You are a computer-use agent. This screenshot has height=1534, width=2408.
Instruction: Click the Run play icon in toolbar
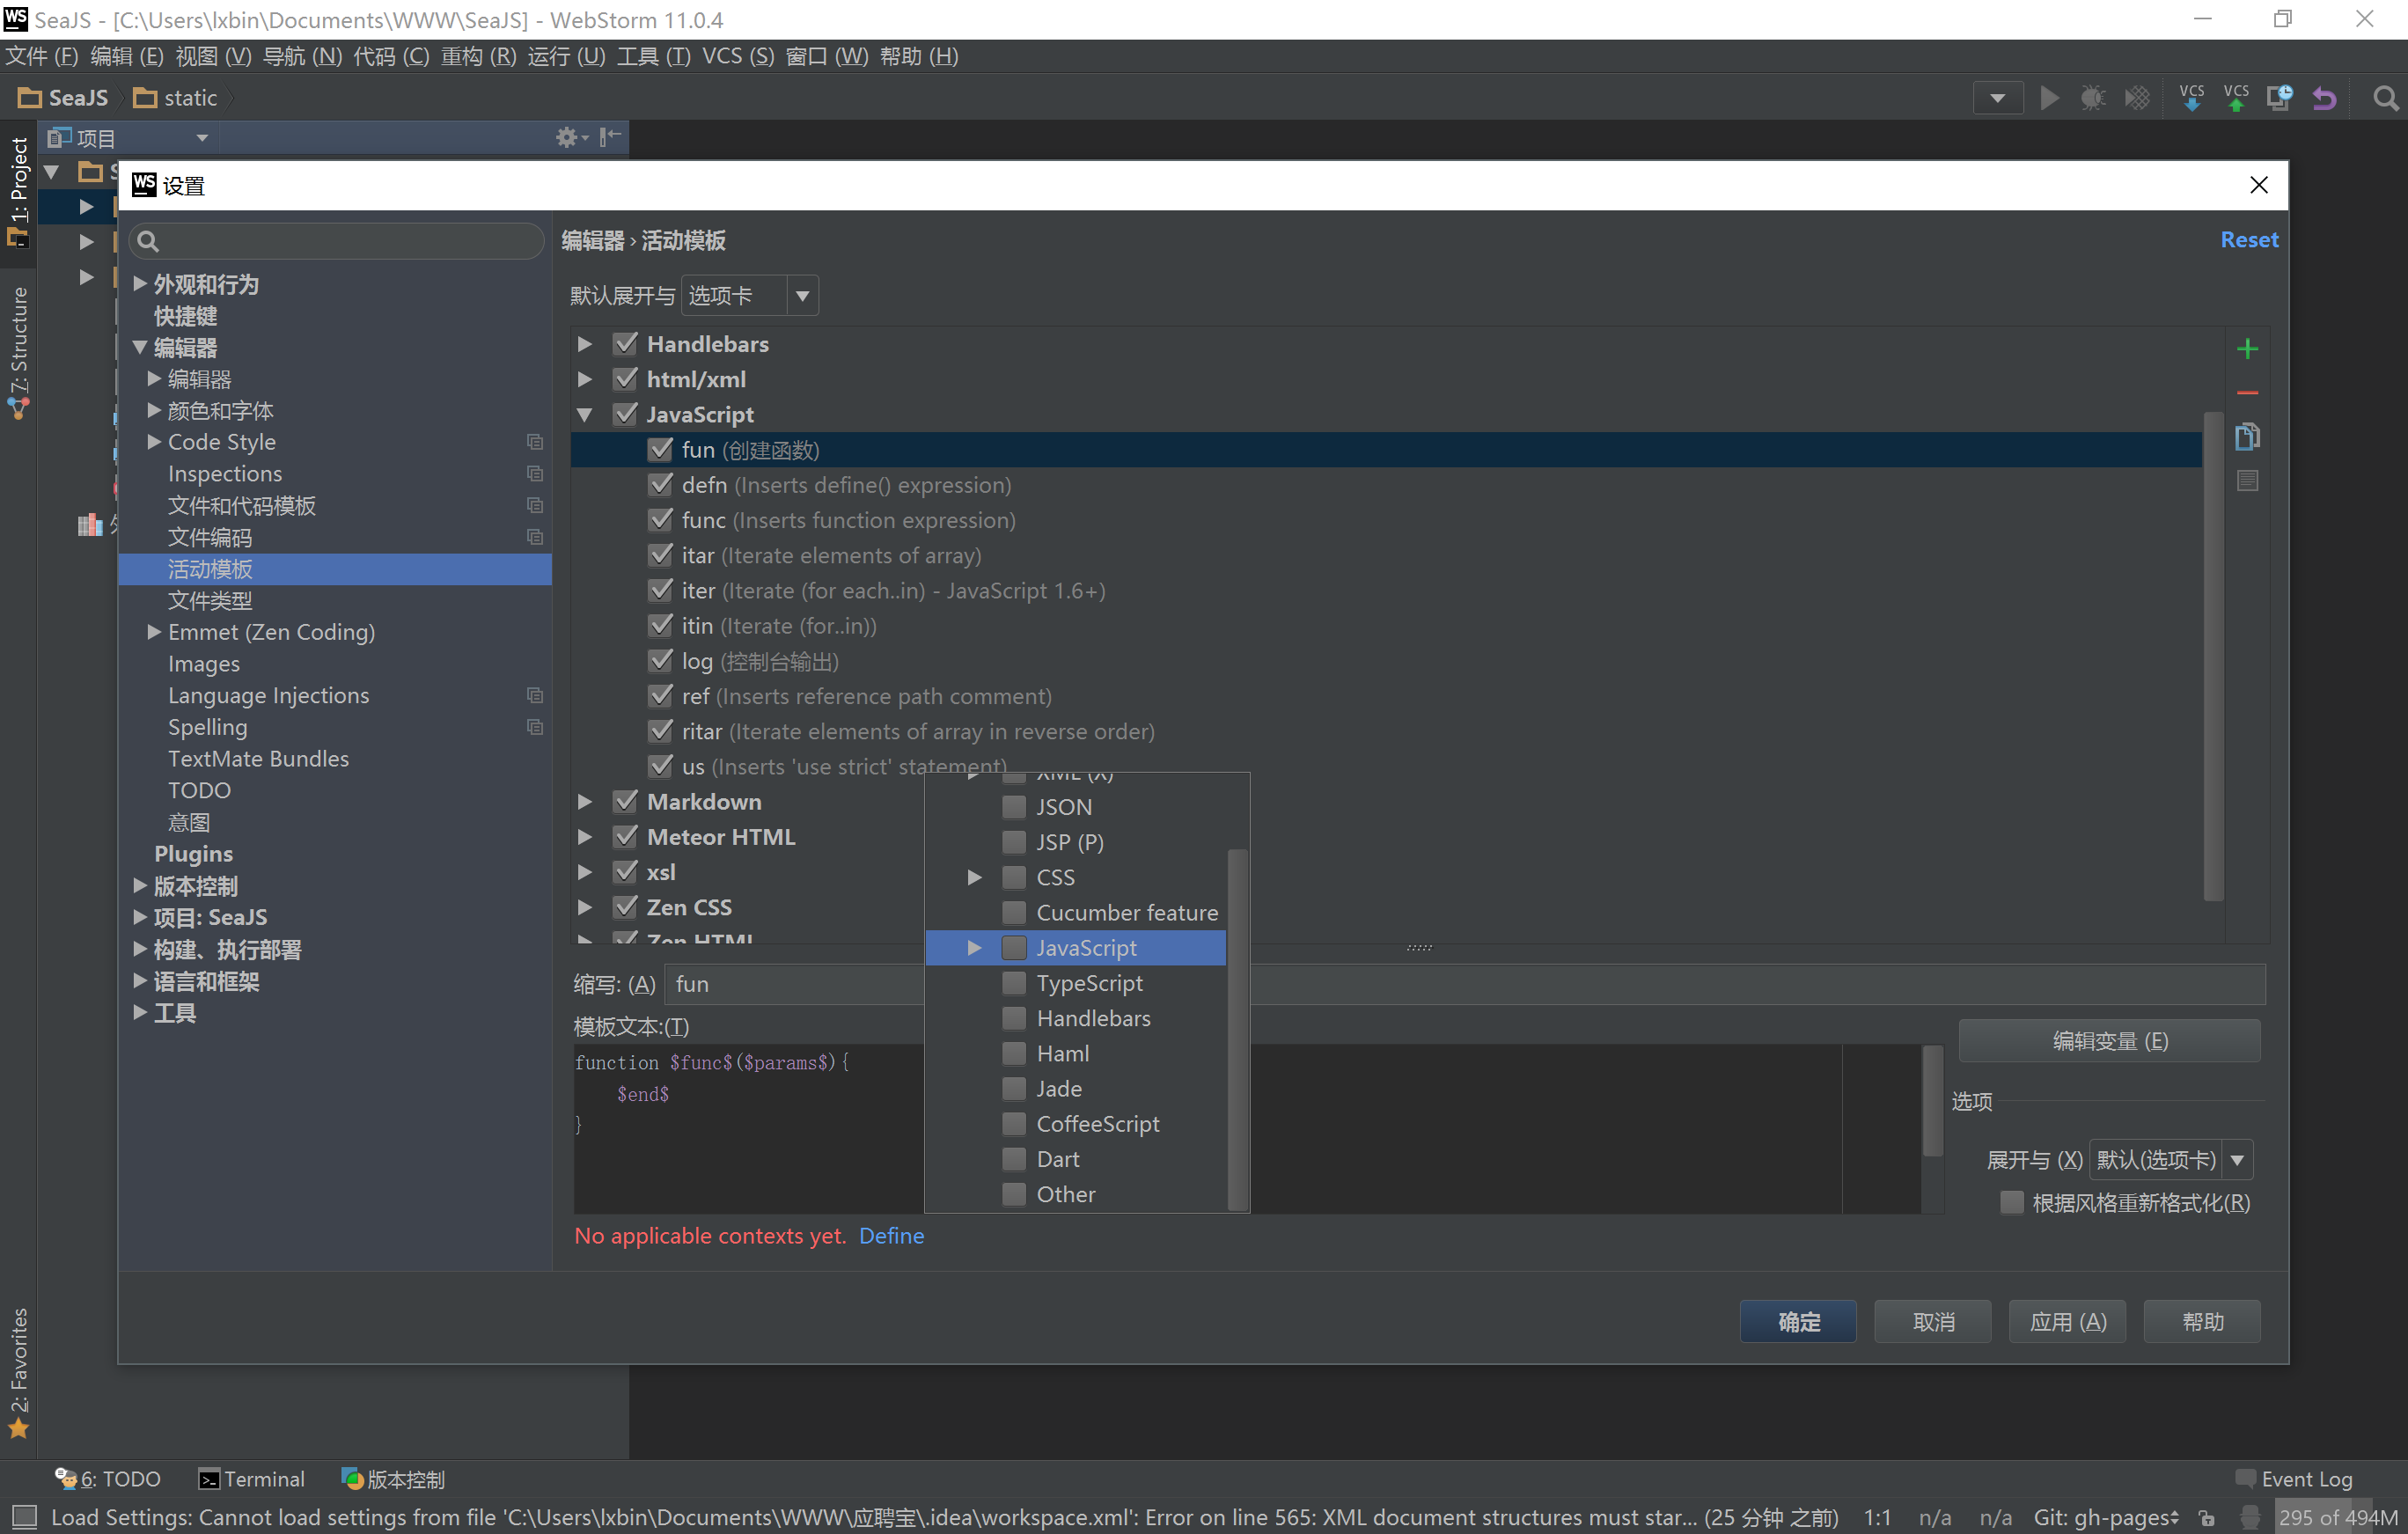pos(2049,98)
